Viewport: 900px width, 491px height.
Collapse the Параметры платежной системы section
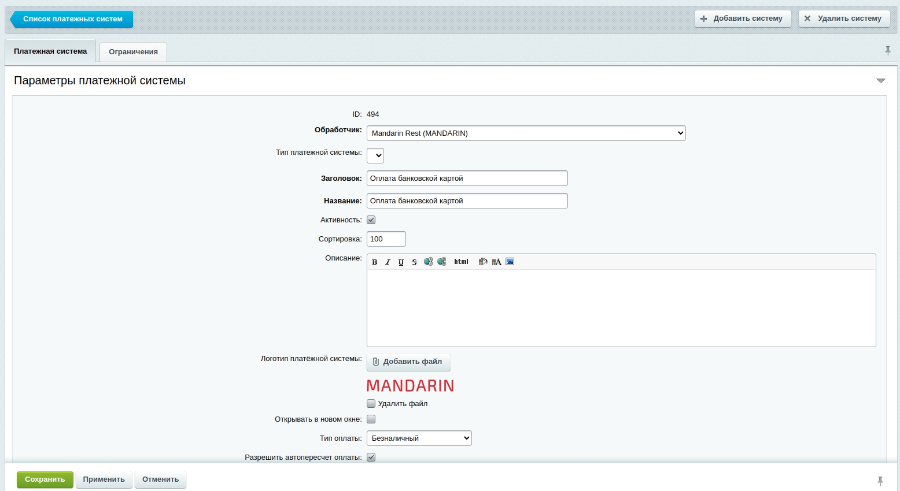tap(881, 81)
